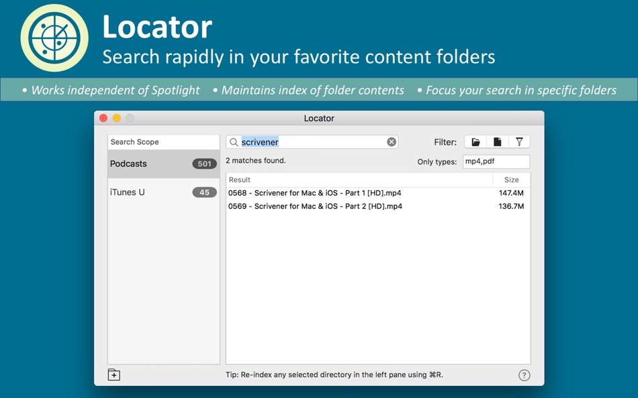Select iTunes U in search scope
This screenshot has height=398, width=638.
coord(164,192)
